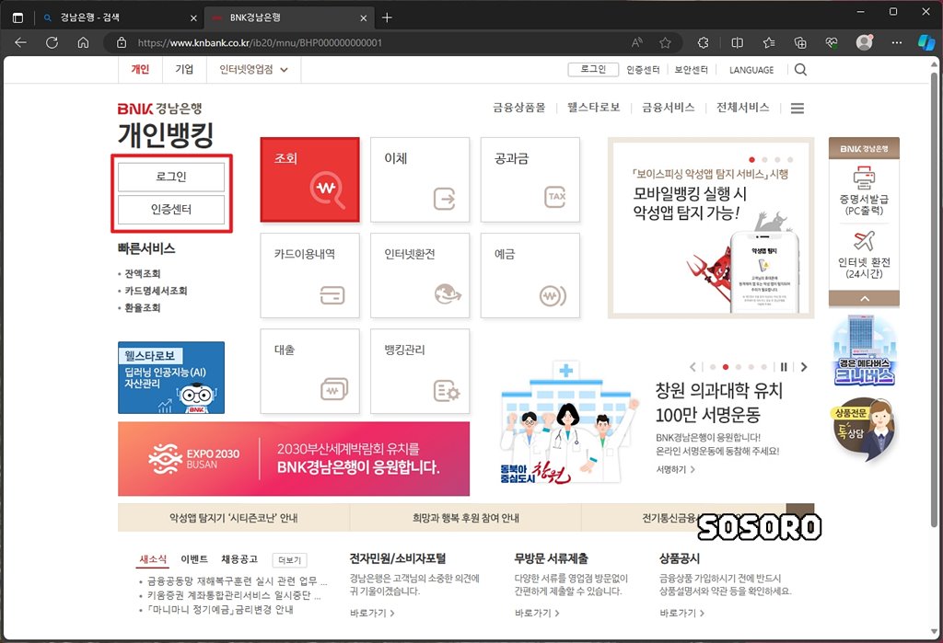
Task: Collapse the quick sidebar with up chevron
Action: point(864,299)
